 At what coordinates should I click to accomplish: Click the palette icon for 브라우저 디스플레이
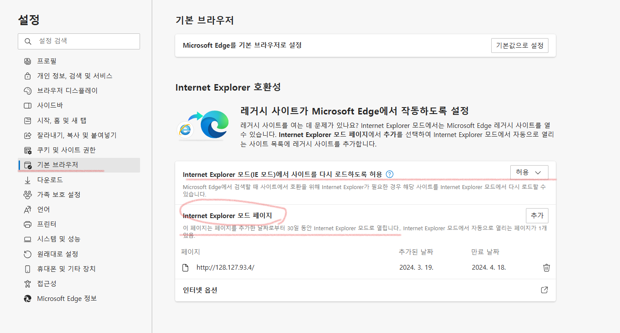click(28, 91)
